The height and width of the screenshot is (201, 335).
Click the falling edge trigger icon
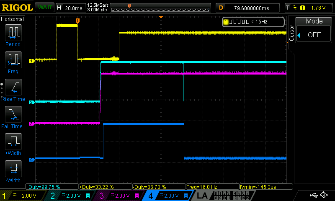point(295,8)
